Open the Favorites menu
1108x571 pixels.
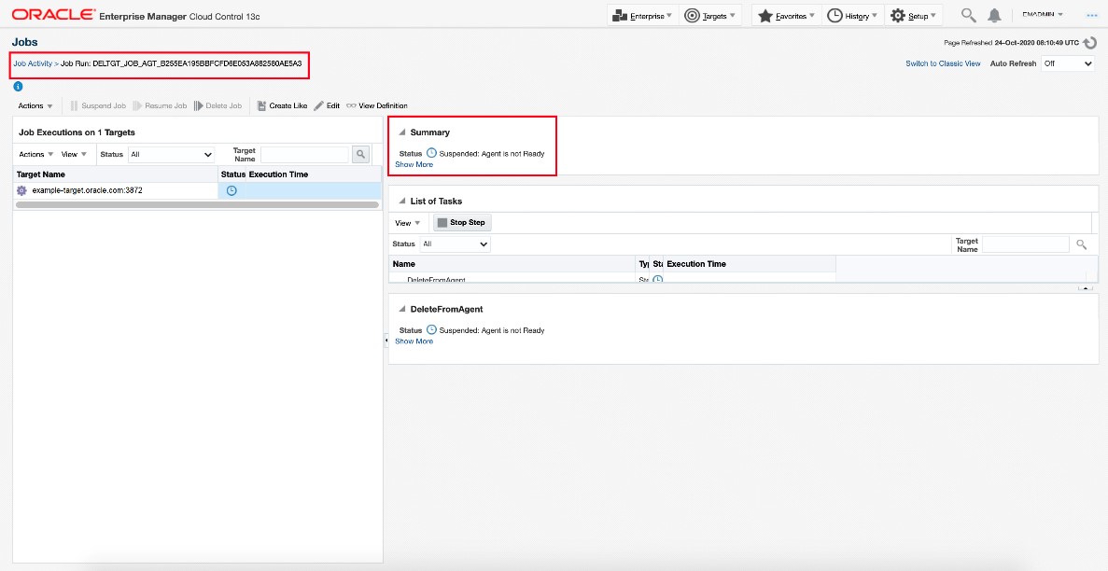pyautogui.click(x=785, y=16)
